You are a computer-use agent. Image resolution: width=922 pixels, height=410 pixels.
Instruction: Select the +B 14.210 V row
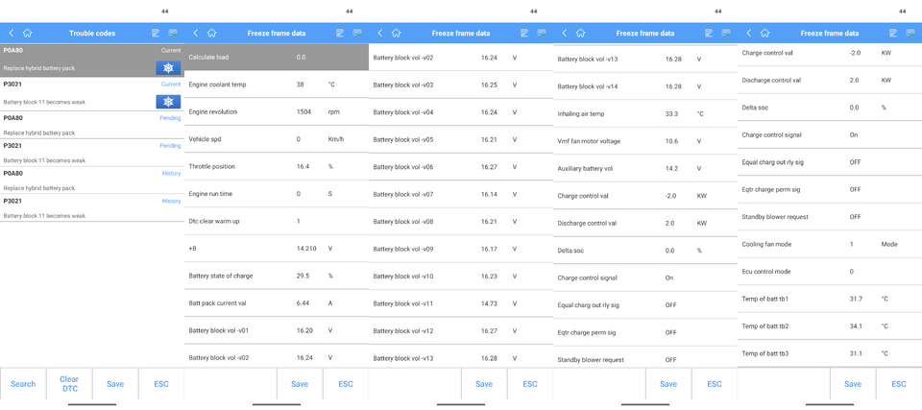click(x=277, y=249)
